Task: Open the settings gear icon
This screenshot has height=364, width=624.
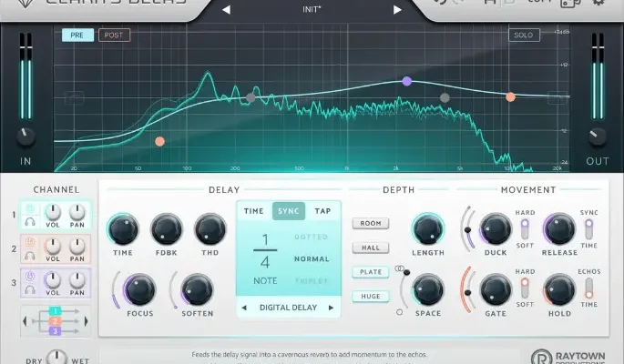Action: click(x=598, y=4)
